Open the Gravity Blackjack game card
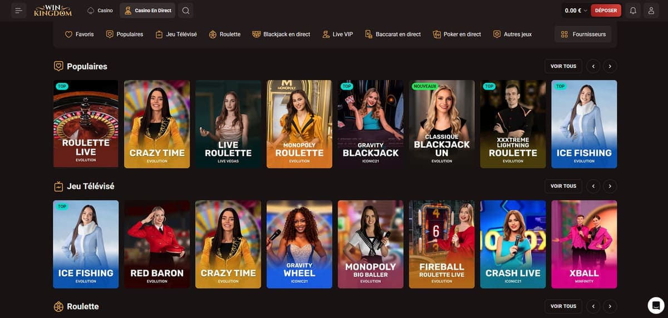Viewport: 668px width, 318px height. (371, 124)
